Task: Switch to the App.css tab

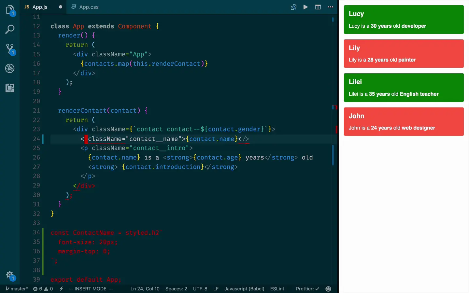Action: [x=85, y=7]
